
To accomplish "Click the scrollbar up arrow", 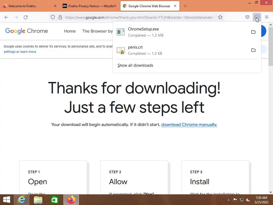I will tap(271, 25).
